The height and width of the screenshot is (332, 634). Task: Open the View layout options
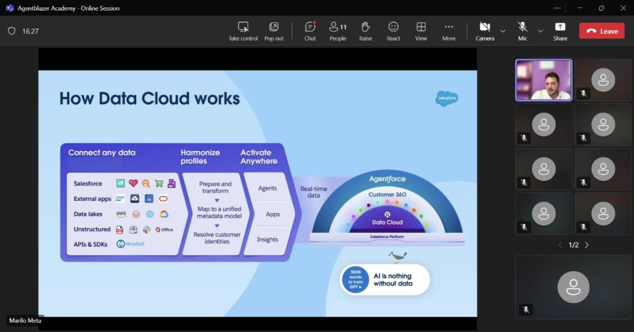[421, 31]
